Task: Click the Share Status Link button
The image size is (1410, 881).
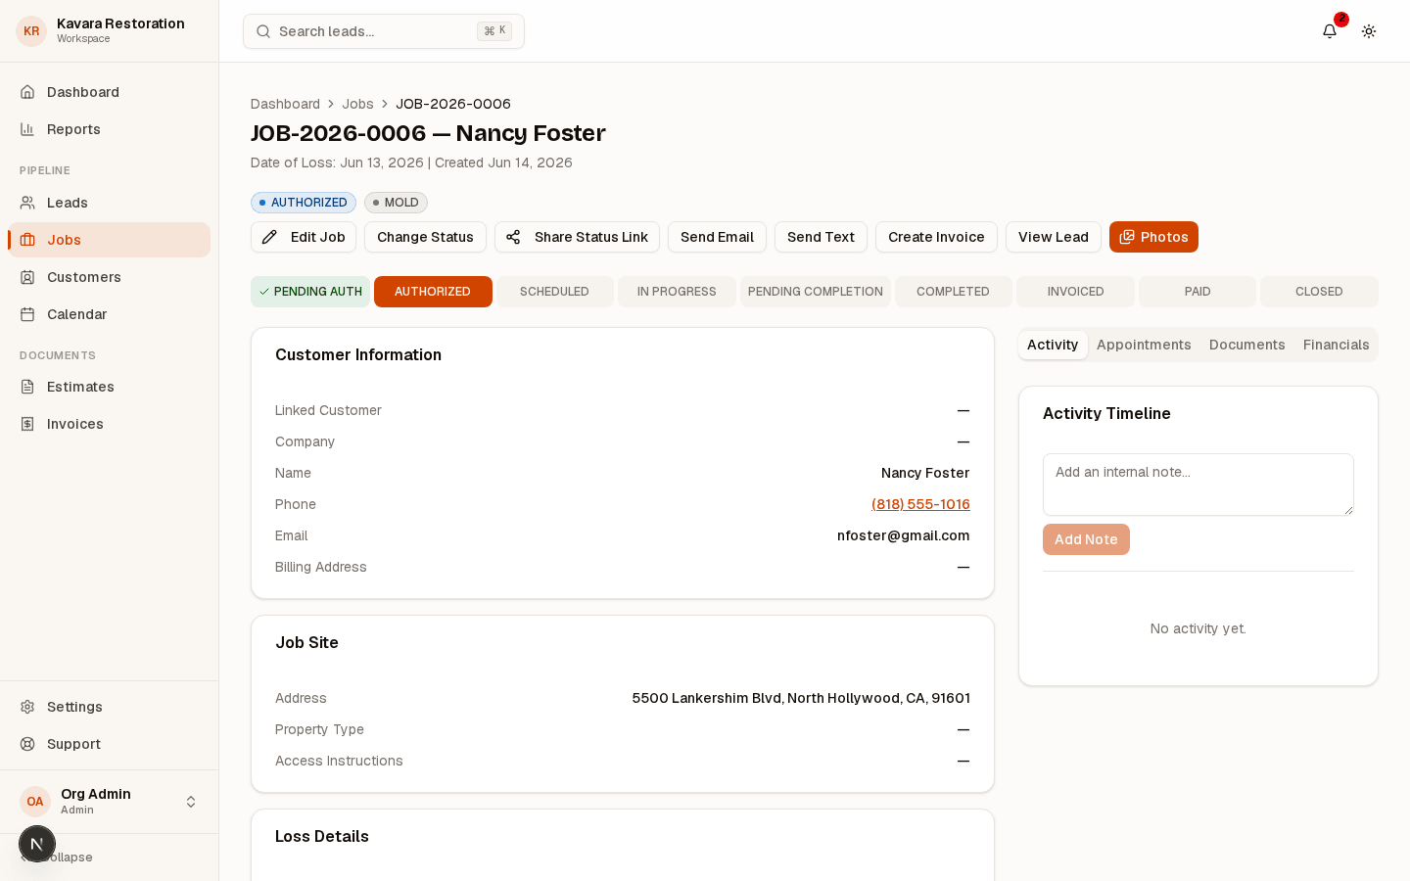Action: pos(577,237)
